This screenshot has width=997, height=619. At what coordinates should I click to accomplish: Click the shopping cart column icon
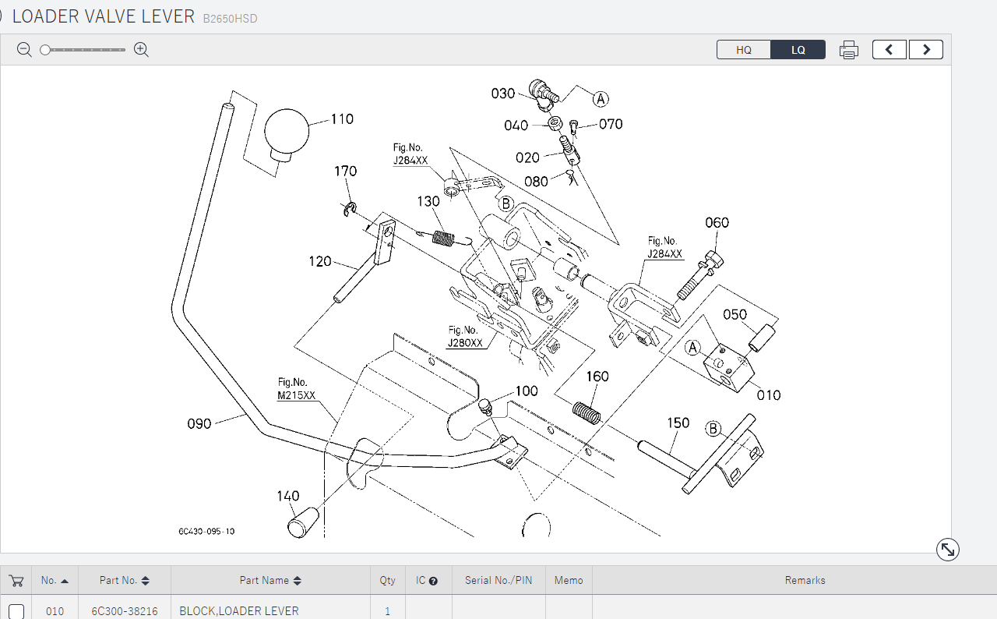pyautogui.click(x=16, y=581)
